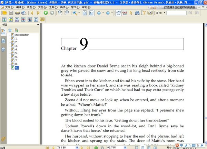207x149 pixels.
Task: Select the Underline text tool
Action: (x=17, y=20)
